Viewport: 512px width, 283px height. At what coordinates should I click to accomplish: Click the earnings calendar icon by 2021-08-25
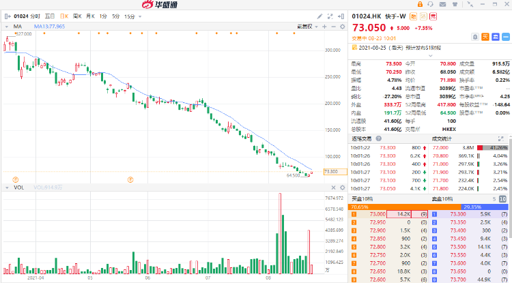tap(354, 48)
